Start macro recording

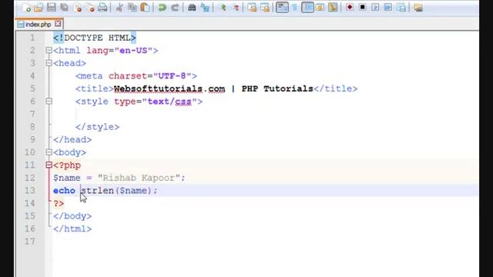pyautogui.click(x=349, y=7)
